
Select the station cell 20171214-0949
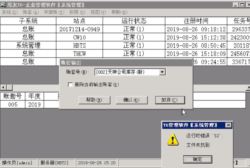(79, 29)
